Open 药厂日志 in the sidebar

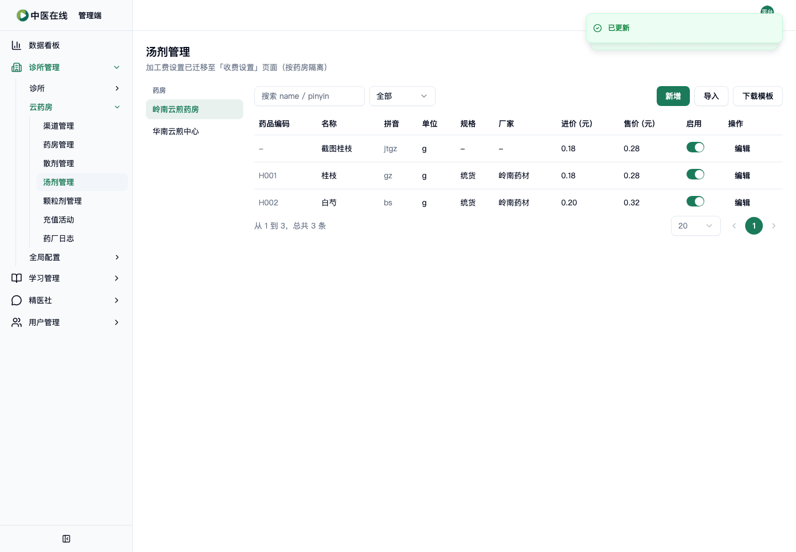click(x=82, y=238)
